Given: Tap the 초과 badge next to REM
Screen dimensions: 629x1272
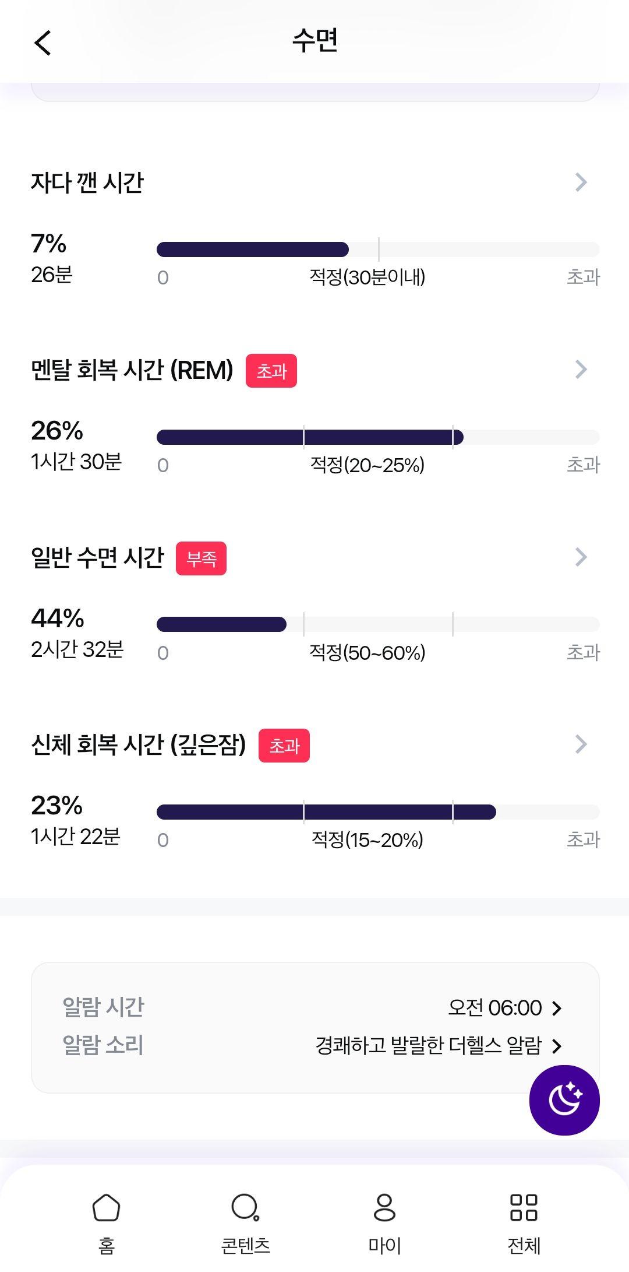Looking at the screenshot, I should (x=271, y=371).
